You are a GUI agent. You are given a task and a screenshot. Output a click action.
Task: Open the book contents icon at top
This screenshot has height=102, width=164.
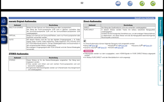(x=118, y=4)
